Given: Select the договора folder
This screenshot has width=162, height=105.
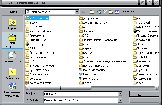Looking at the screenshot, I should click(x=33, y=79).
